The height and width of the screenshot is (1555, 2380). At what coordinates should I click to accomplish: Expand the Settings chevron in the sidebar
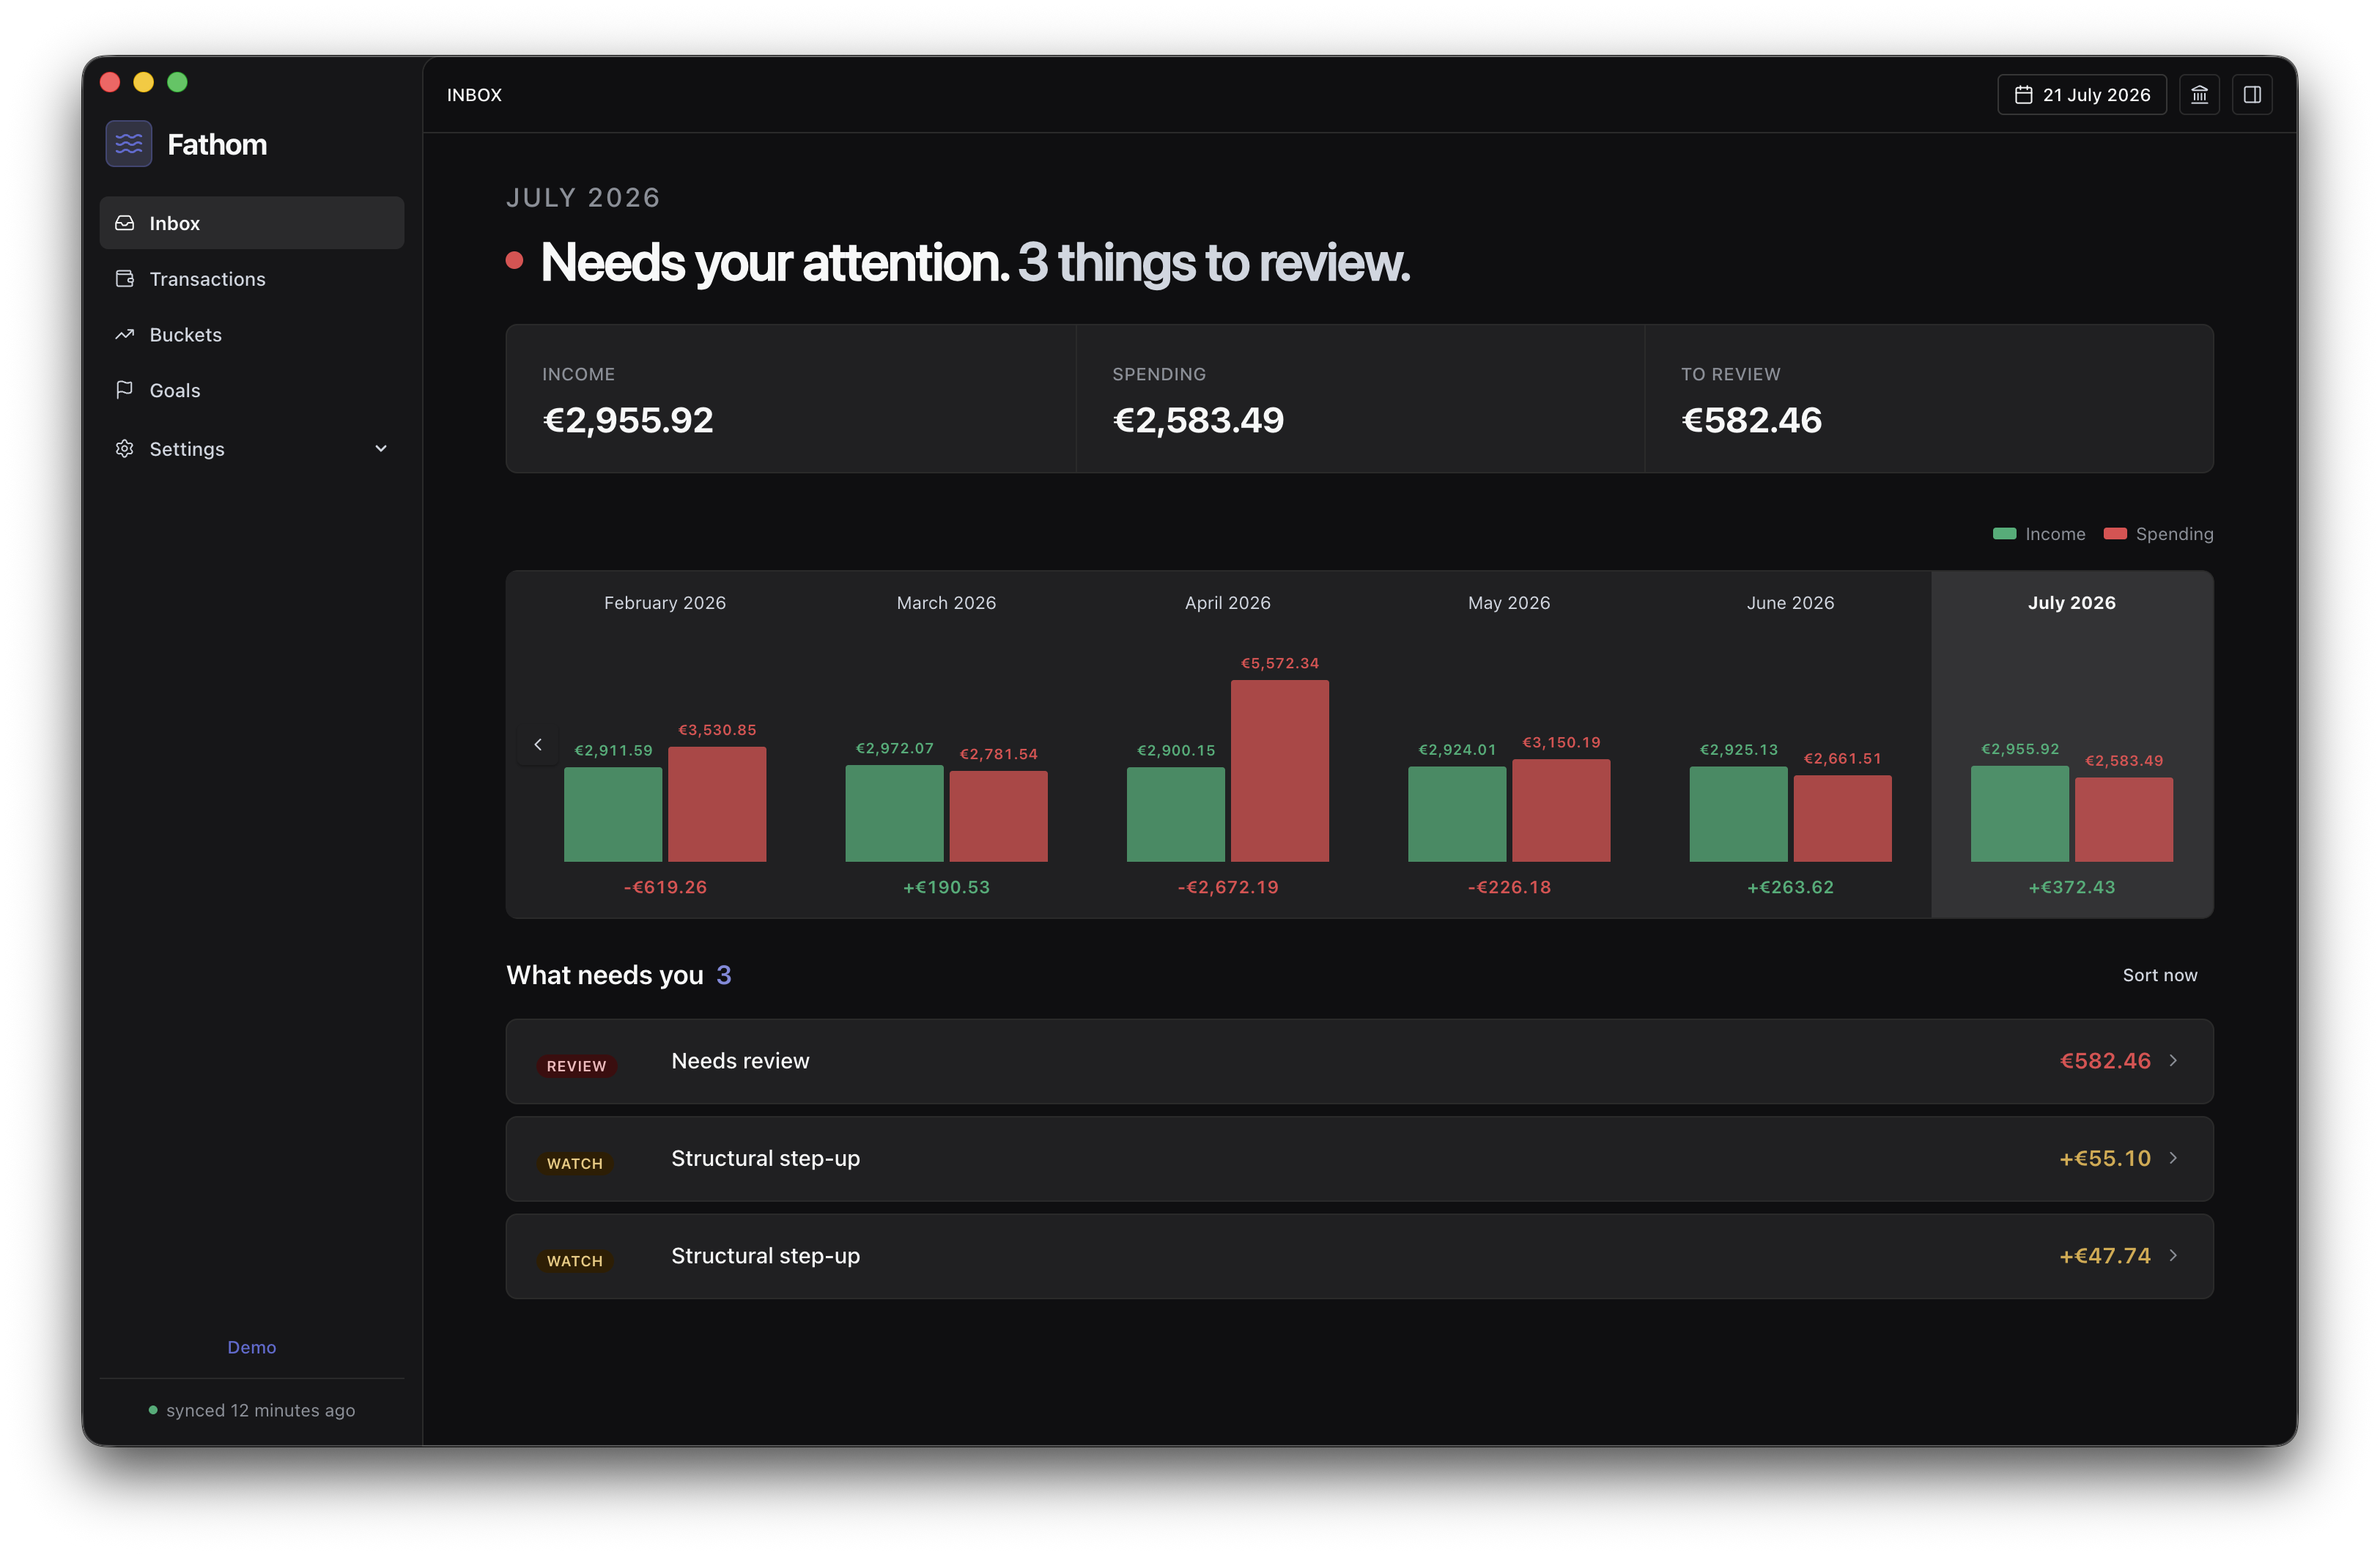(x=381, y=449)
